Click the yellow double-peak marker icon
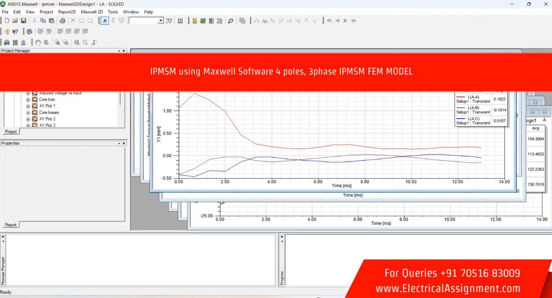The height and width of the screenshot is (298, 552). pyautogui.click(x=265, y=21)
